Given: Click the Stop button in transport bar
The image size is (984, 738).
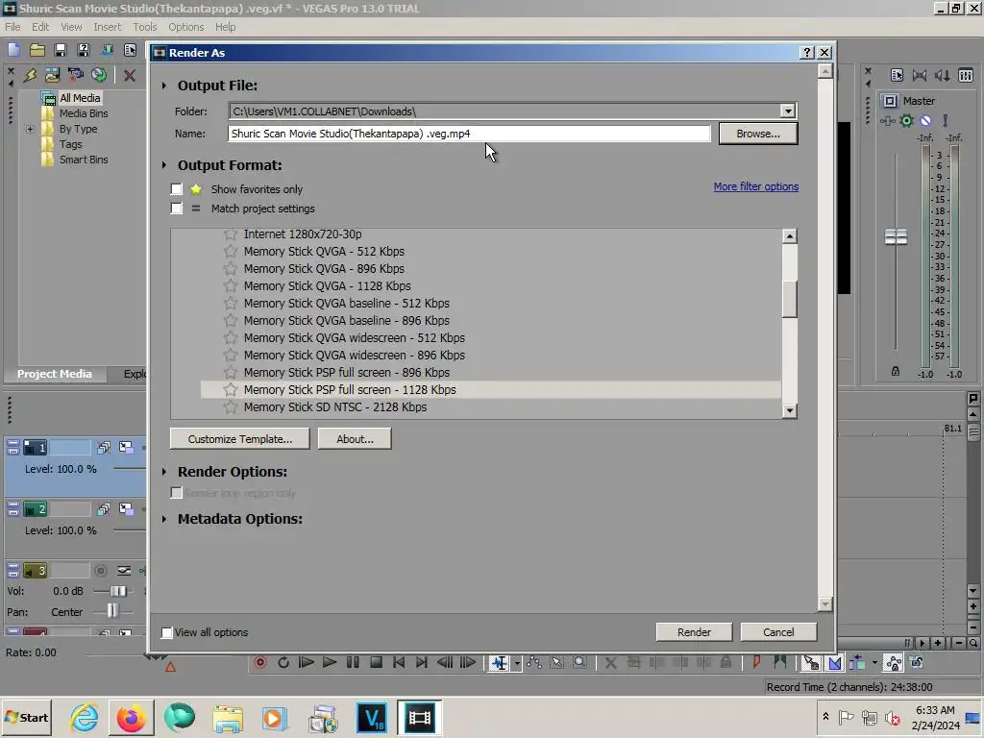Looking at the screenshot, I should (376, 662).
